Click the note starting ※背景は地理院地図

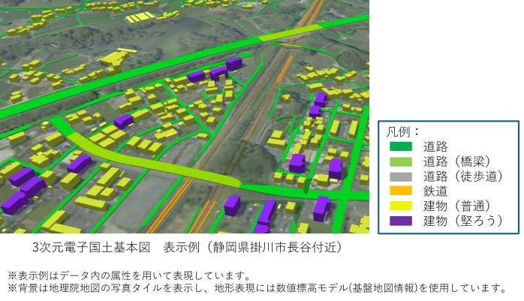pos(257,288)
